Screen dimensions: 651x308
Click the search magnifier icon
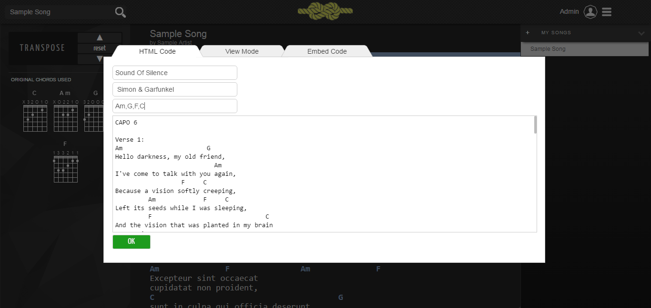pos(121,12)
